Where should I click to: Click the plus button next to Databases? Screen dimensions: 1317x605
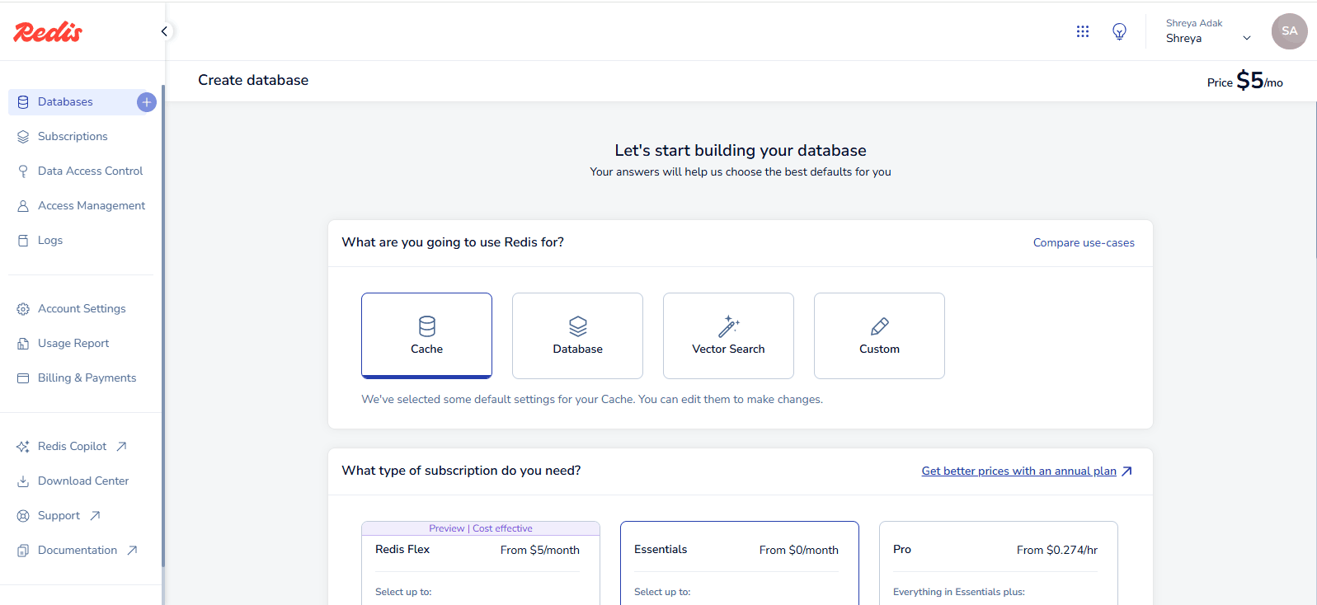click(x=147, y=102)
